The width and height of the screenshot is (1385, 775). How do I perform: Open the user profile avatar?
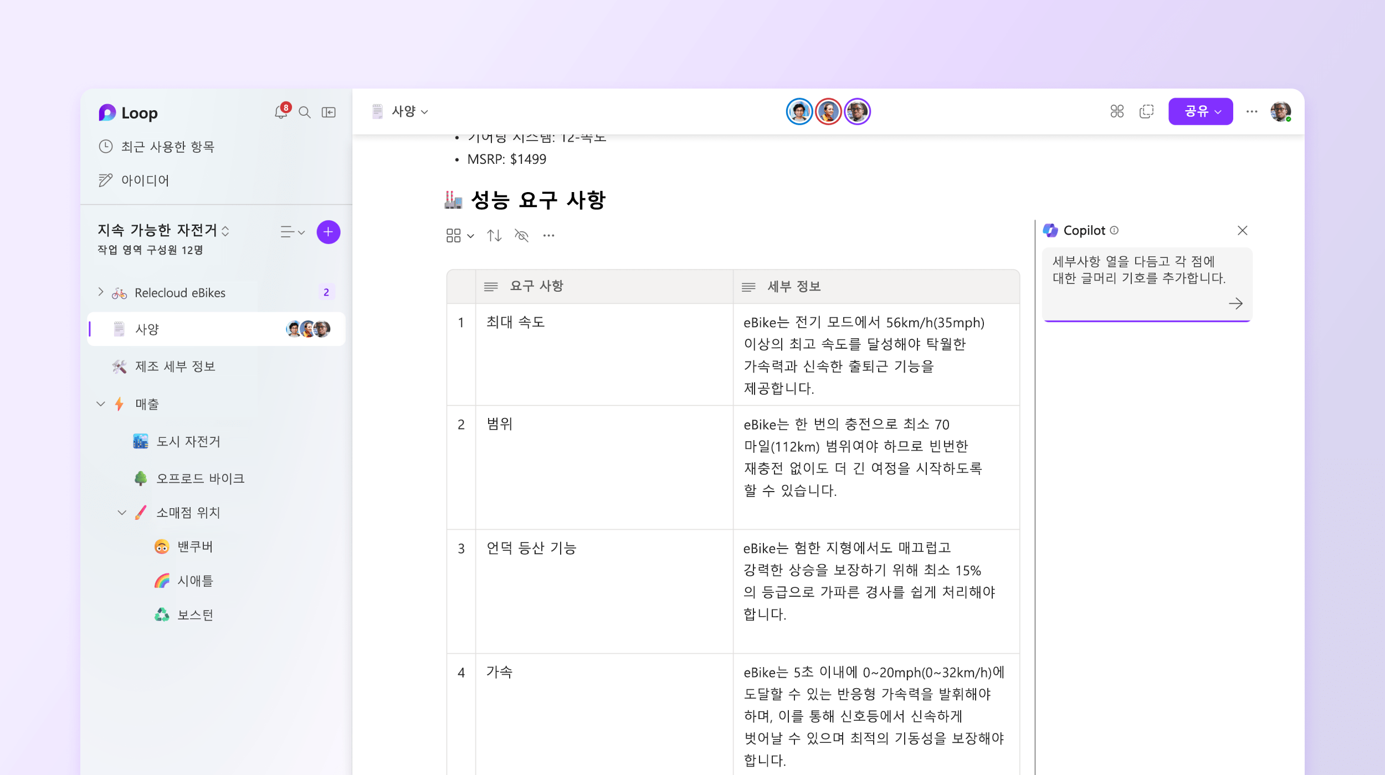1280,111
